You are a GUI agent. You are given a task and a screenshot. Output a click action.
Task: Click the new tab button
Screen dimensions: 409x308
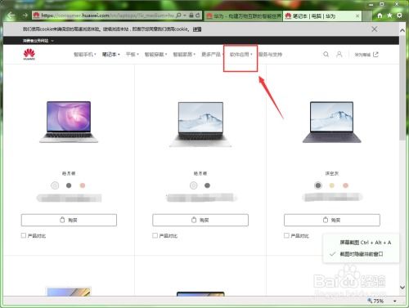(367, 16)
